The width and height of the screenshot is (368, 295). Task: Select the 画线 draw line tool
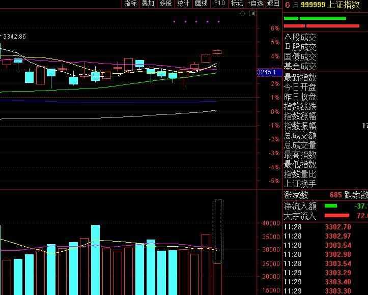[201, 4]
